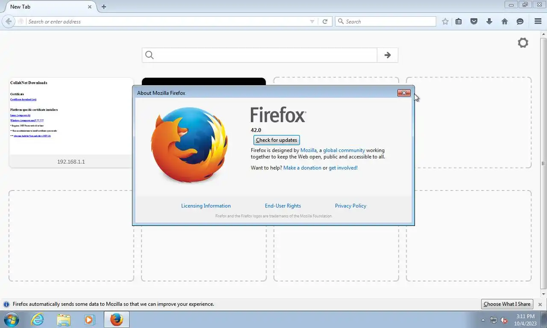Bookmark this page with star icon

(445, 21)
